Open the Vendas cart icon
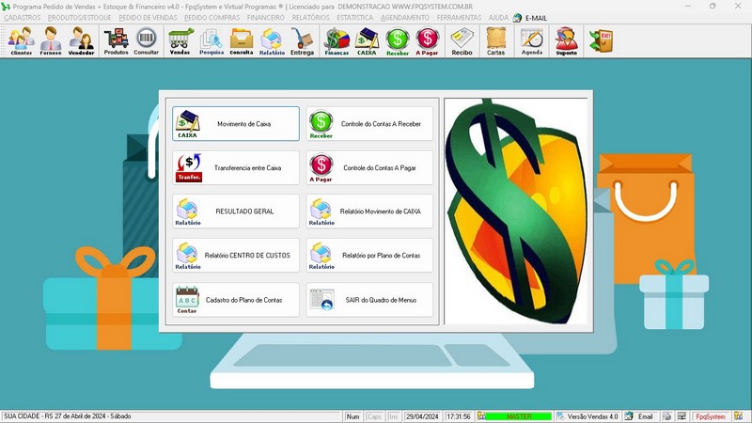752x423 pixels. [180, 41]
